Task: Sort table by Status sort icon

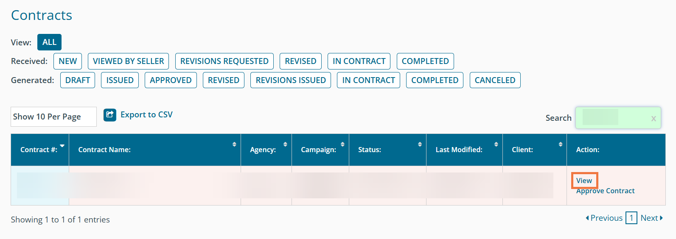Action: click(420, 145)
